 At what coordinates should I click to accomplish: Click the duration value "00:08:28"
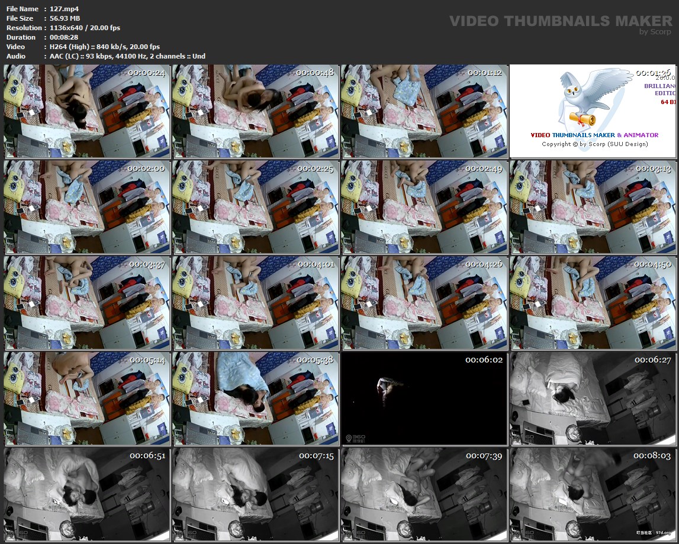coord(64,37)
